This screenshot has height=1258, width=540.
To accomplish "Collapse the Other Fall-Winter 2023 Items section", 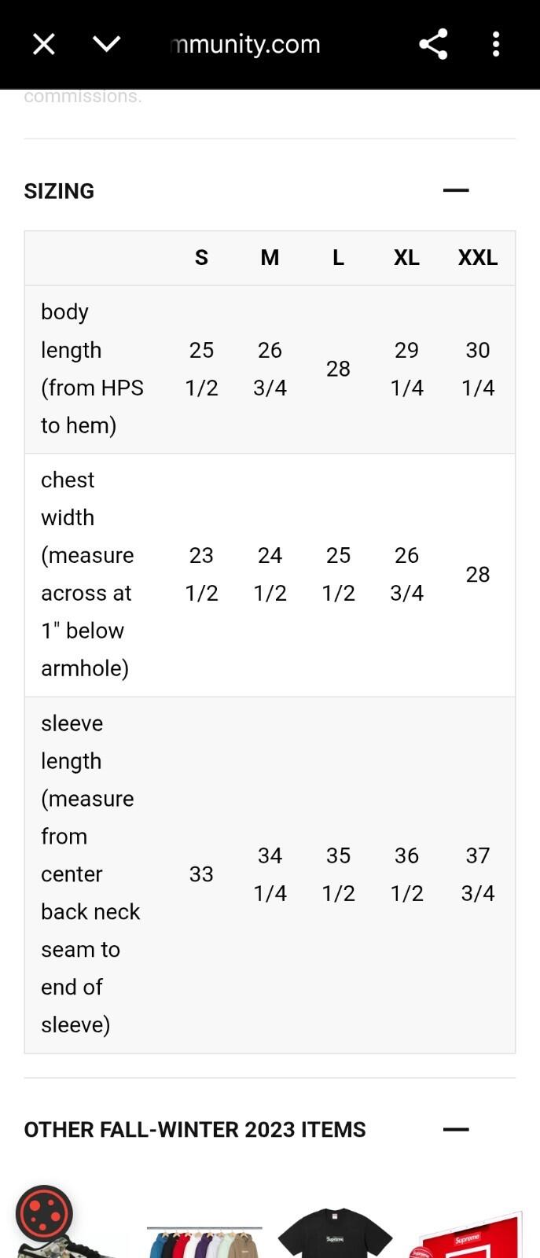I will [456, 1129].
